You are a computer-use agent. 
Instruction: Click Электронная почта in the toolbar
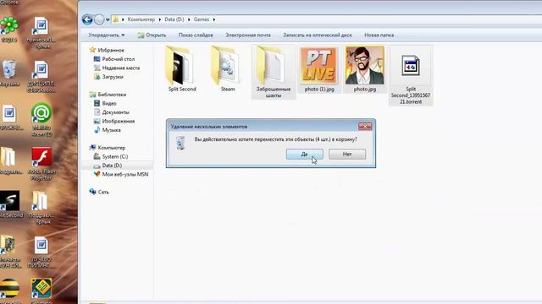click(x=248, y=35)
